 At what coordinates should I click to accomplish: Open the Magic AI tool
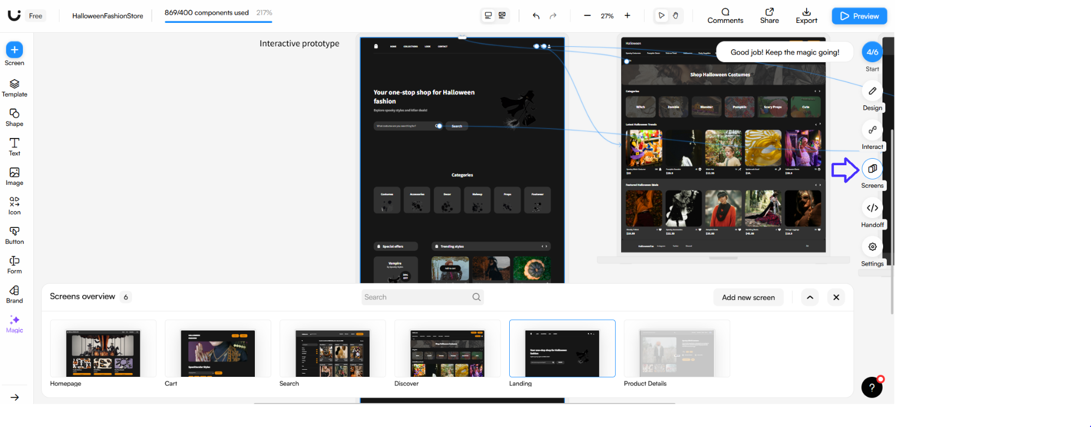(14, 323)
